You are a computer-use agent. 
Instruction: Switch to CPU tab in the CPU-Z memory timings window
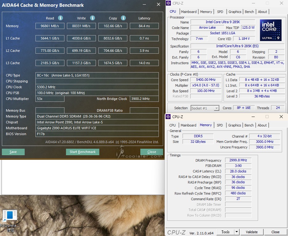click(x=172, y=125)
